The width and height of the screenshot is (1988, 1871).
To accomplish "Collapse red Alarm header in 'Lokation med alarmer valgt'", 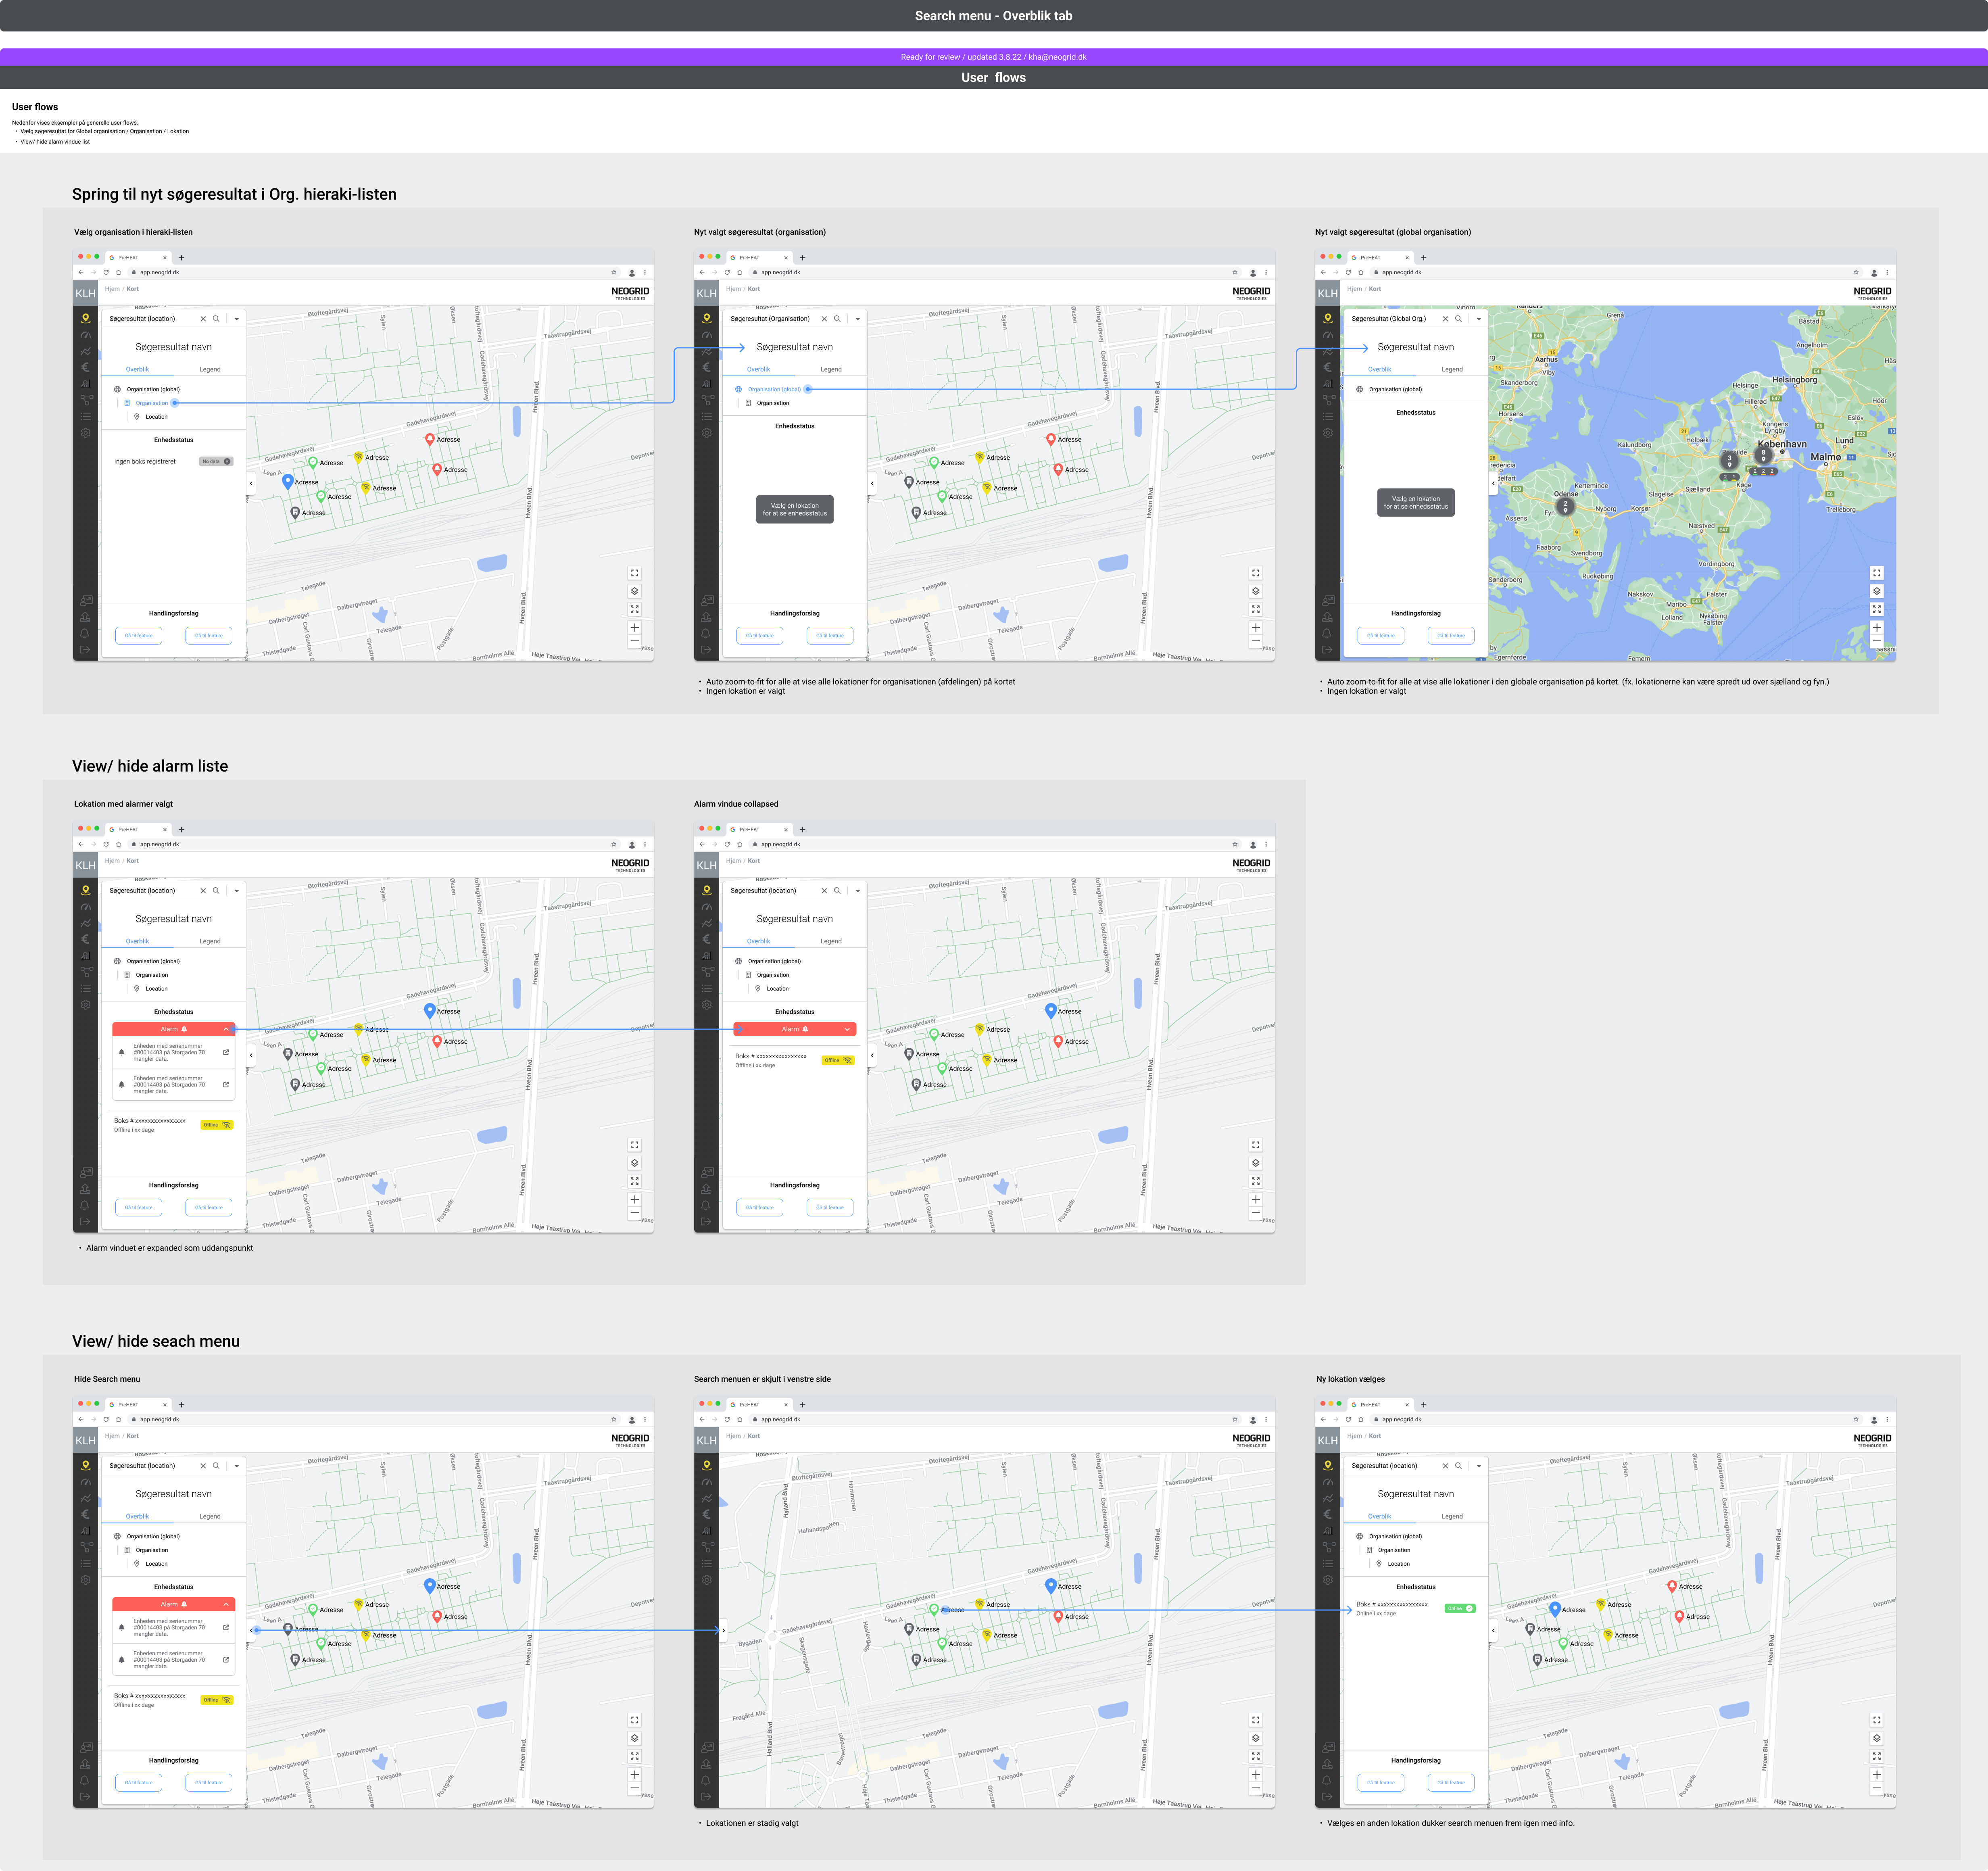I will click(226, 1029).
